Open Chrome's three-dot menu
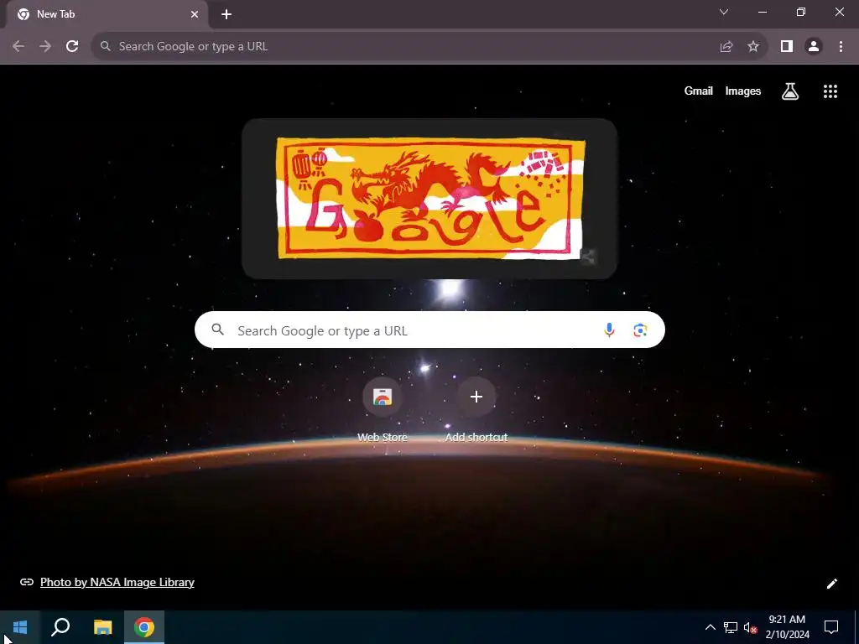859x644 pixels. click(841, 47)
